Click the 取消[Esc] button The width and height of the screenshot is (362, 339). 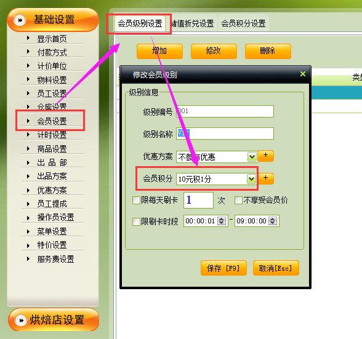pyautogui.click(x=276, y=268)
